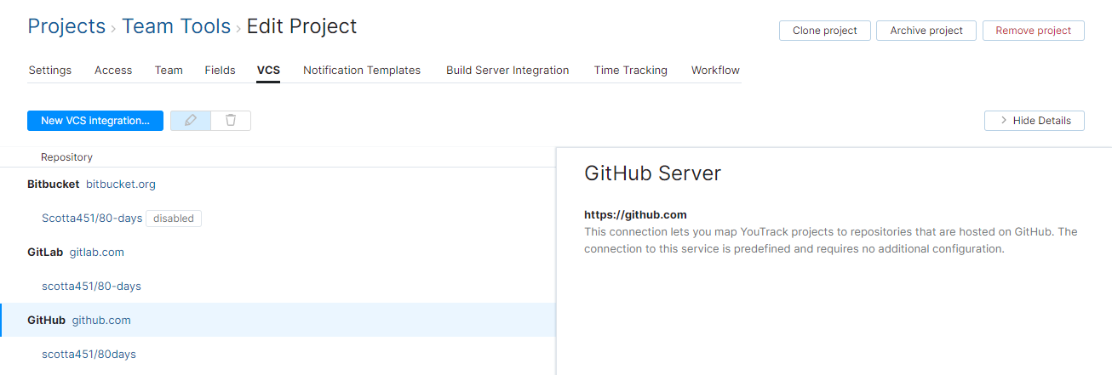Open the Fields tab

tap(220, 71)
